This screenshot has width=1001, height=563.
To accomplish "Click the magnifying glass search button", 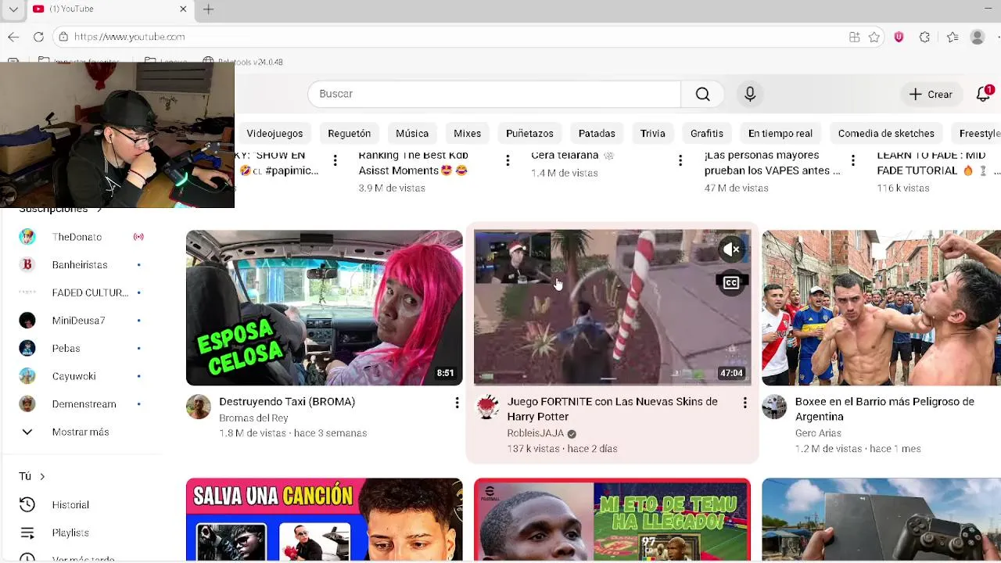I will (702, 94).
